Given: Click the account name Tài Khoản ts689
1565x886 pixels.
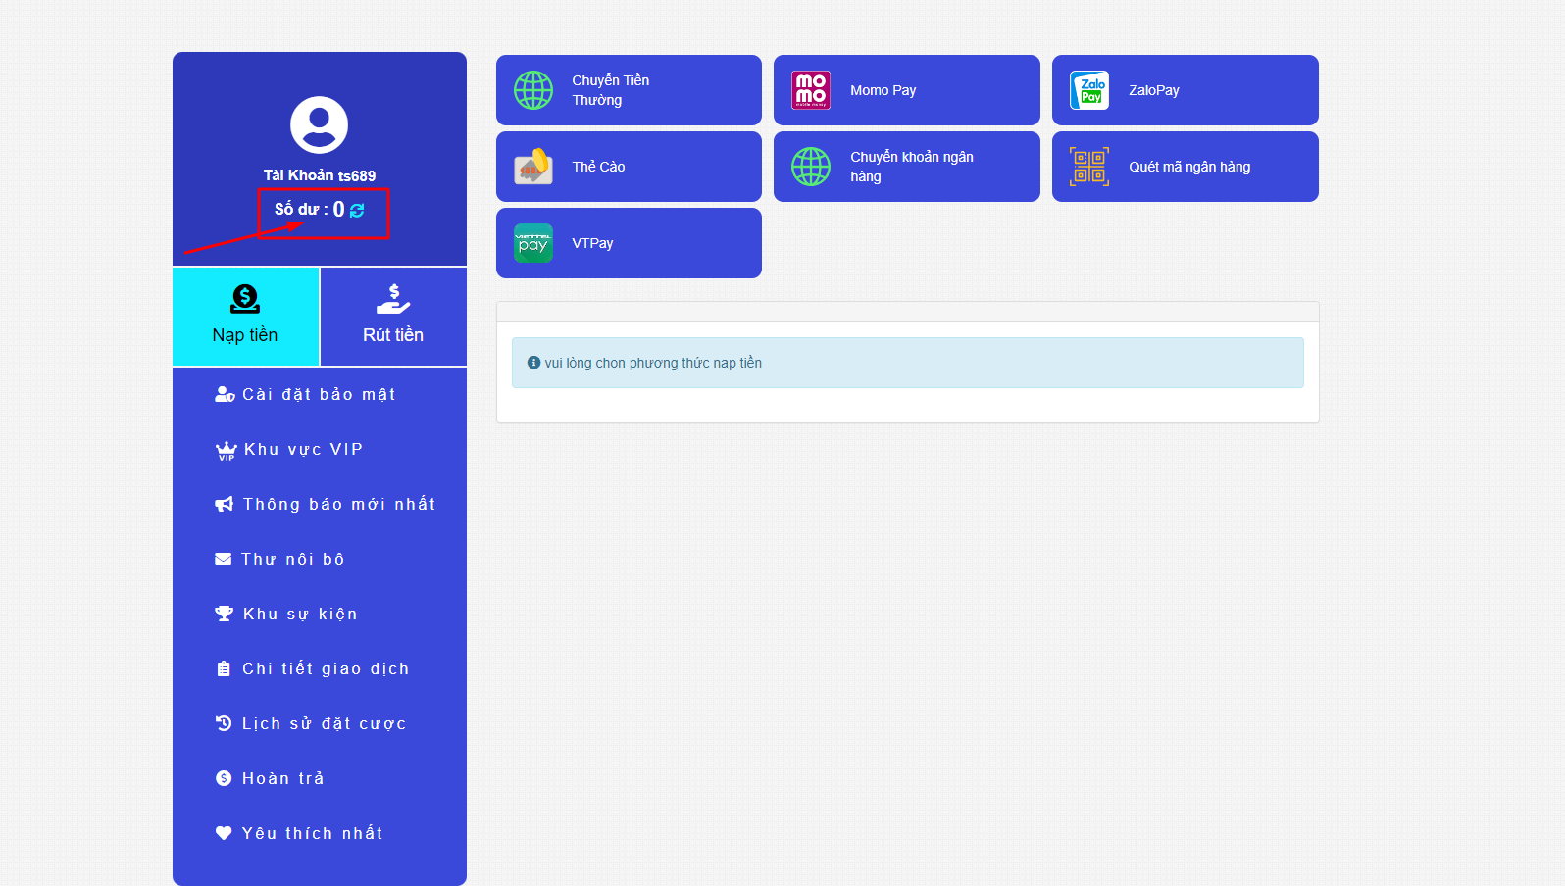Looking at the screenshot, I should coord(320,175).
